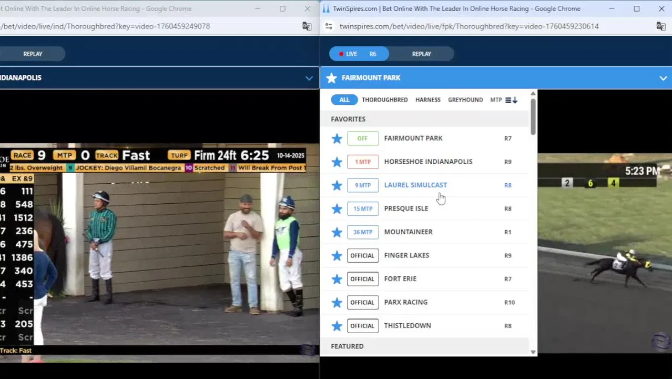Click the MTP sort order icon

tap(512, 100)
